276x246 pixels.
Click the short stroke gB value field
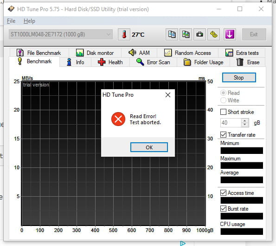point(231,123)
